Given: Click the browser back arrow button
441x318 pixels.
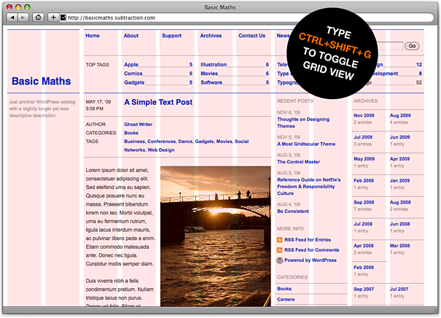Looking at the screenshot, I should [12, 18].
